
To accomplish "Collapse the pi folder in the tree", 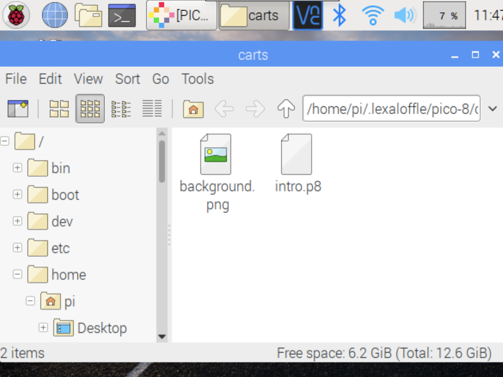I will click(30, 301).
